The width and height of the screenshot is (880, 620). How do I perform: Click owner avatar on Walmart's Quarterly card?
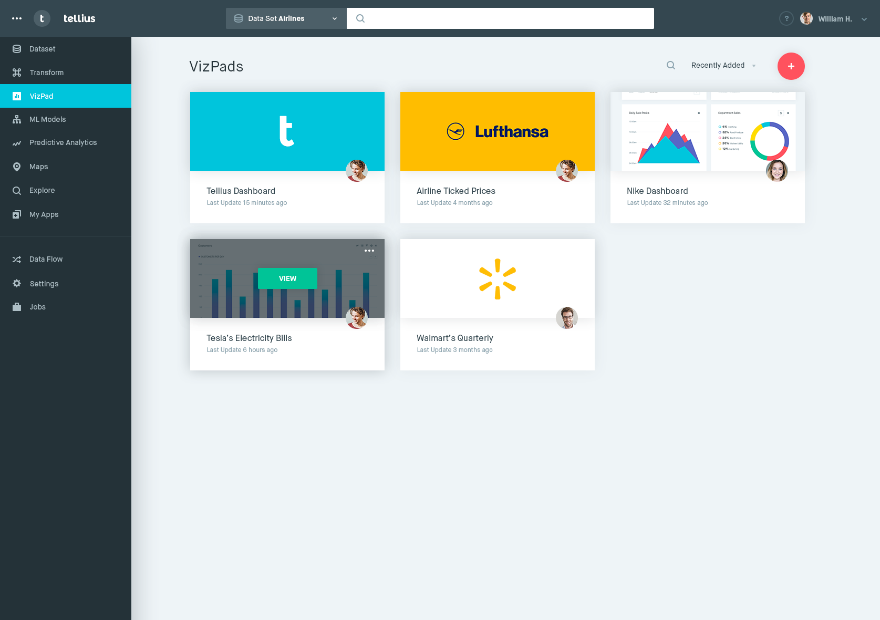coord(567,318)
